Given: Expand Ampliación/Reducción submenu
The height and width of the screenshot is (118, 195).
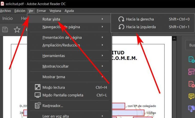Looking at the screenshot, I should (69, 45).
